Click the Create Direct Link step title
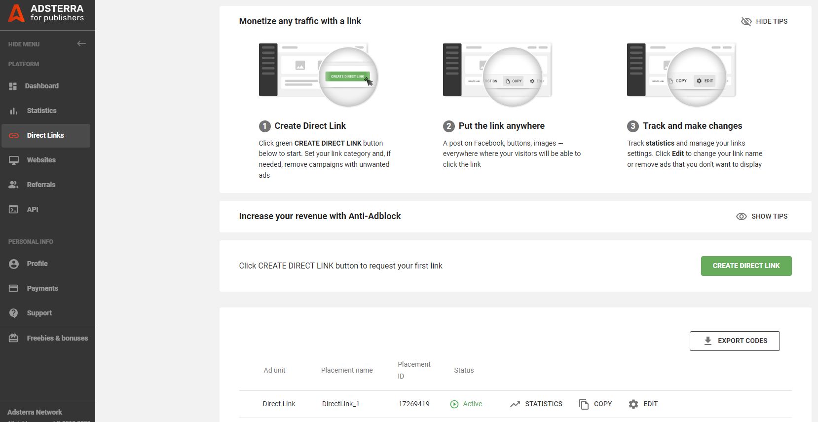 click(310, 126)
